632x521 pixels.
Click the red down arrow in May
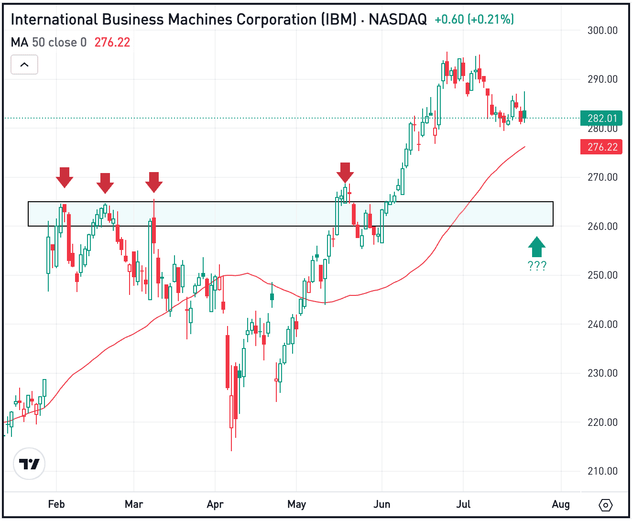pos(345,173)
